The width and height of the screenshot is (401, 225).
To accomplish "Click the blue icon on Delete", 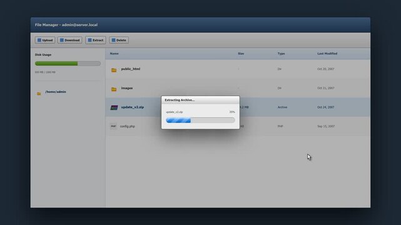I will [x=114, y=40].
